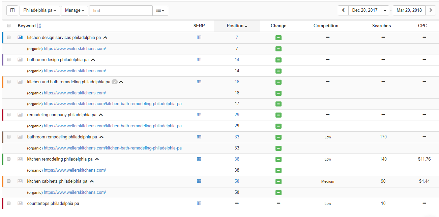
Task: Collapse kitchen design services keyword details
Action: [x=105, y=38]
